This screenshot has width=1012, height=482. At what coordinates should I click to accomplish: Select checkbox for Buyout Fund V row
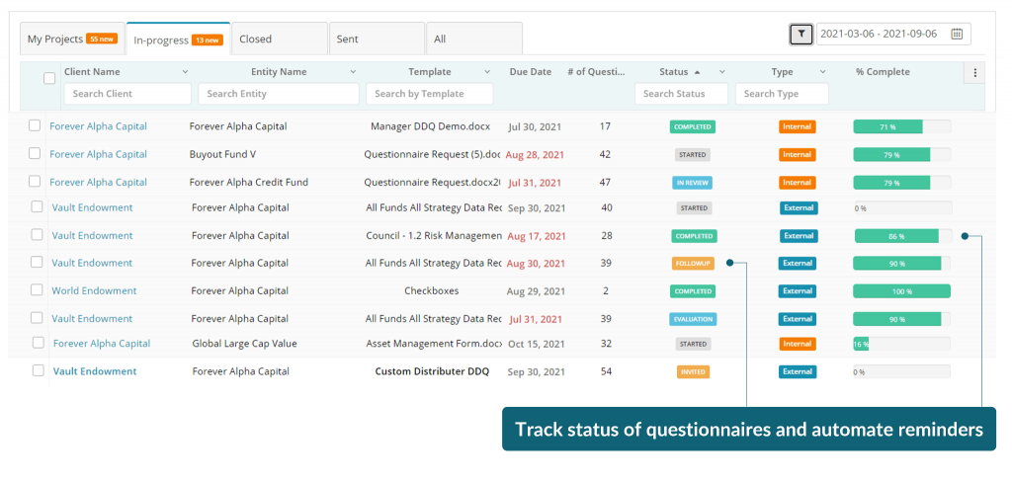pos(35,154)
